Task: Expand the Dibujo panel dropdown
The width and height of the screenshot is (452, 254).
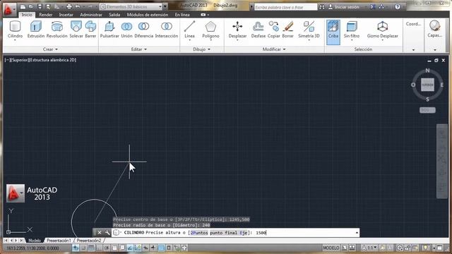Action: (x=201, y=49)
